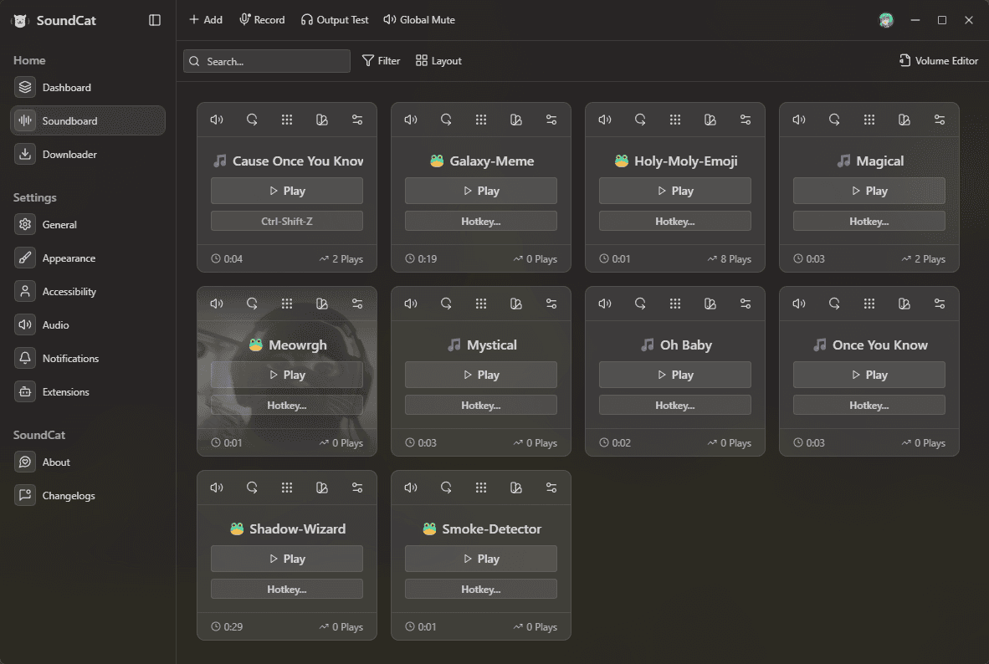Click the loop icon on Holy-Moly-Emoji card

[640, 120]
